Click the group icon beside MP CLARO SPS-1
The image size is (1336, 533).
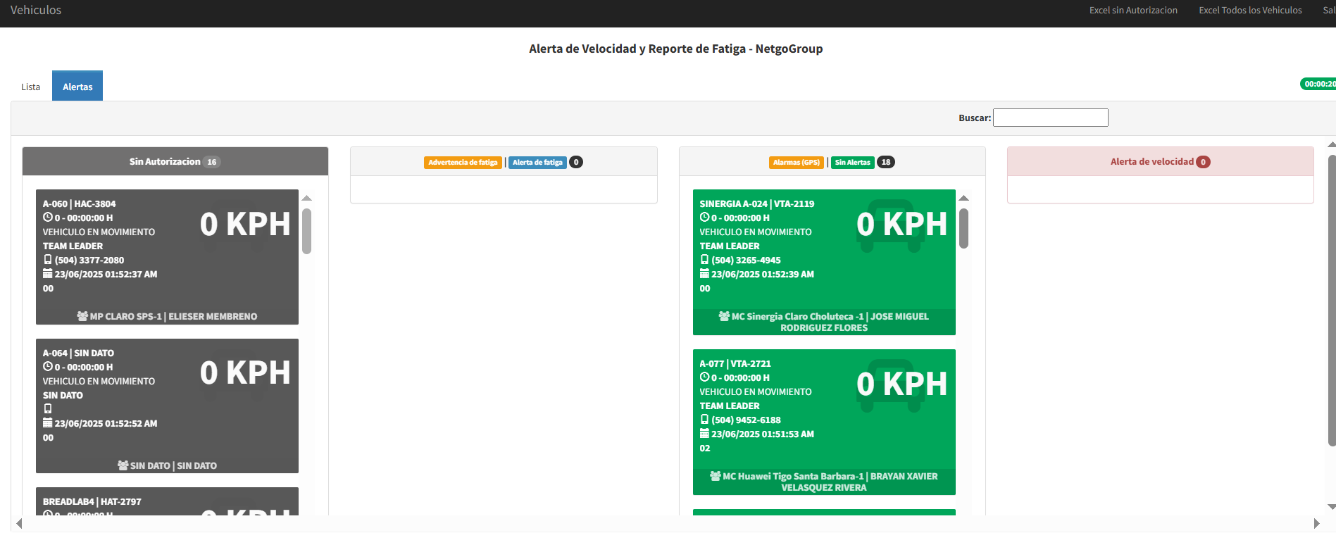point(82,316)
